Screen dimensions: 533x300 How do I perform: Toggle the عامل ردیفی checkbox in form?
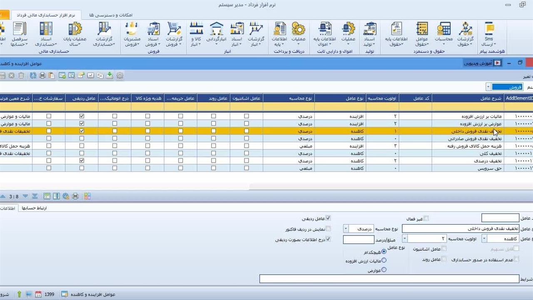pyautogui.click(x=328, y=218)
